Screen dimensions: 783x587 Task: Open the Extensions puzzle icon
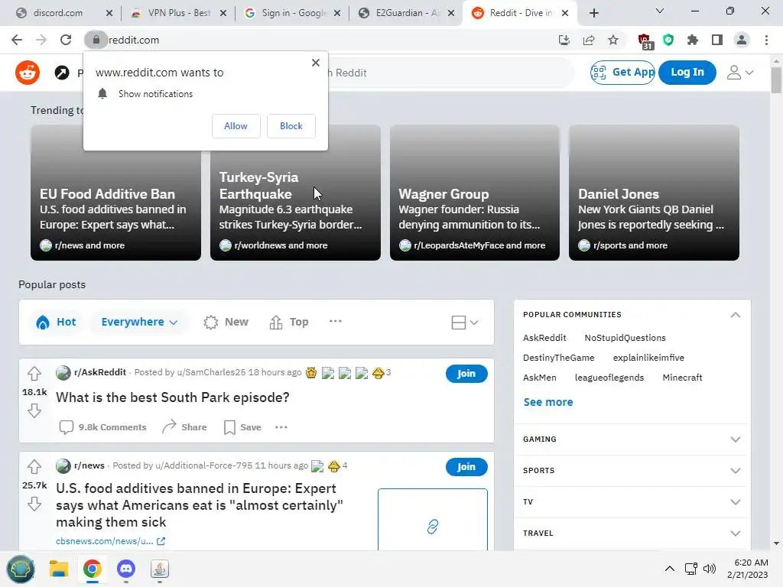[693, 40]
